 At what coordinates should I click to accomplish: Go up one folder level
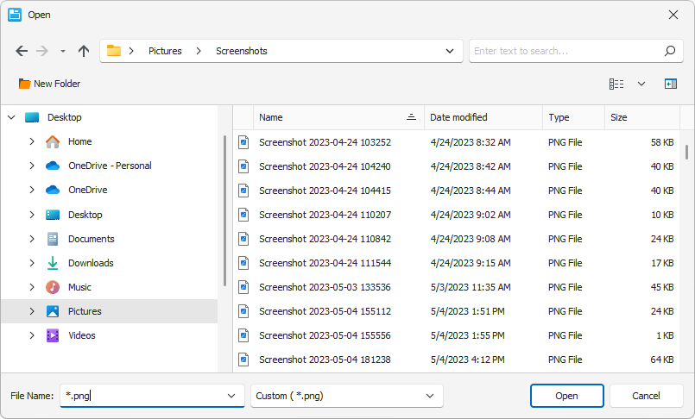point(84,51)
